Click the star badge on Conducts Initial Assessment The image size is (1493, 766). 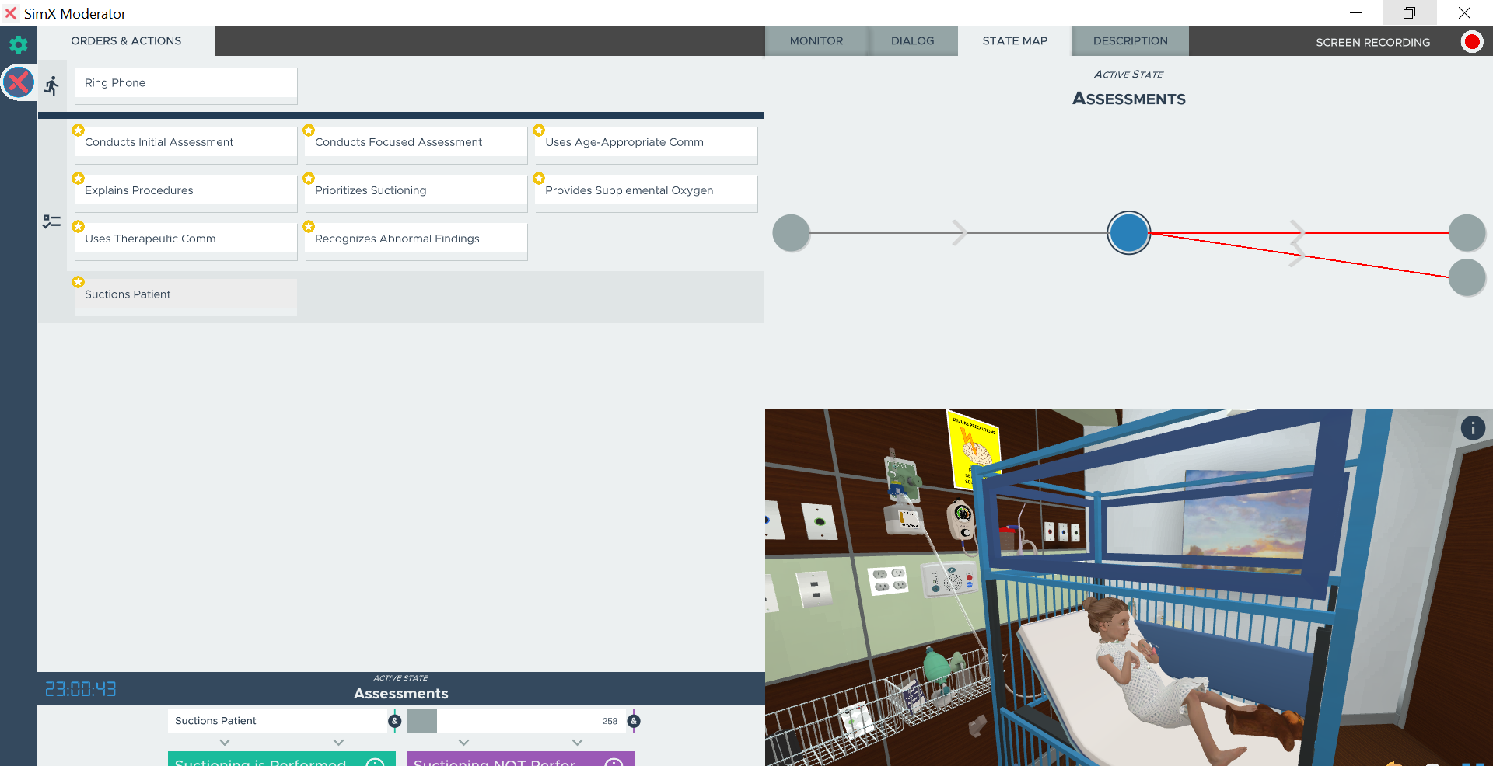pyautogui.click(x=79, y=131)
